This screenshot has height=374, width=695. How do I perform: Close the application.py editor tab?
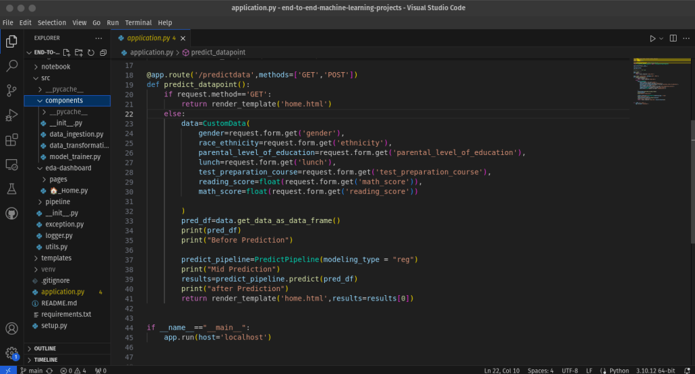point(183,39)
